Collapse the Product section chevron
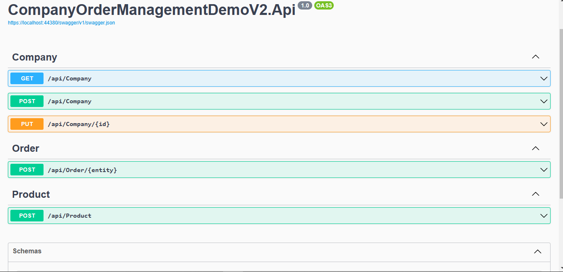 (x=536, y=194)
